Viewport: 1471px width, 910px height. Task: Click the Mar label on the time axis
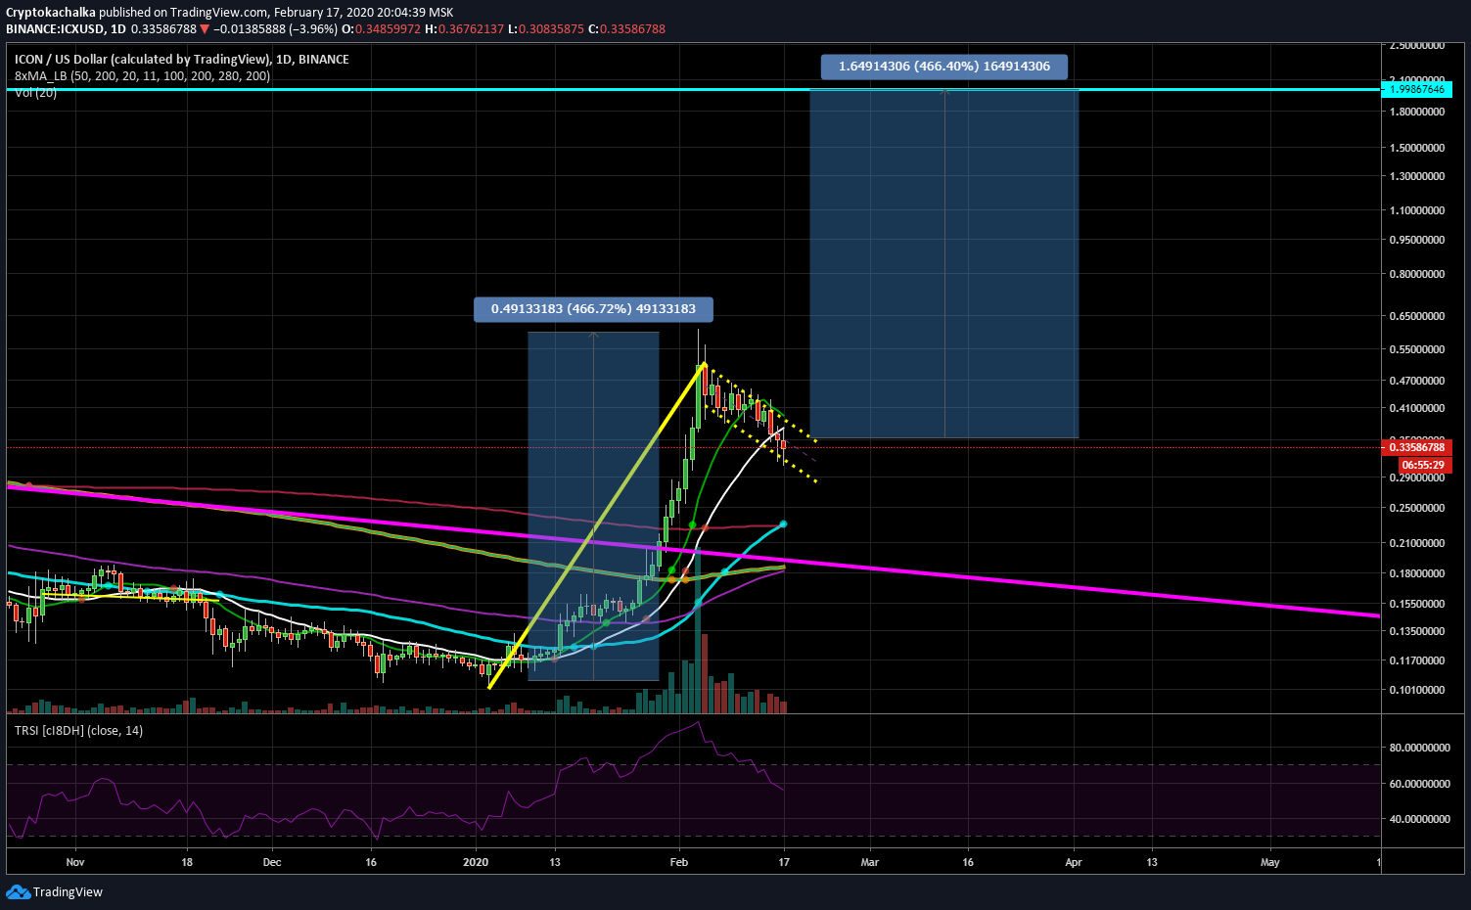[x=869, y=863]
